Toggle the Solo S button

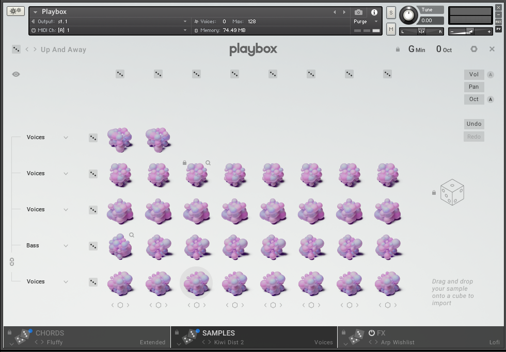pos(391,12)
